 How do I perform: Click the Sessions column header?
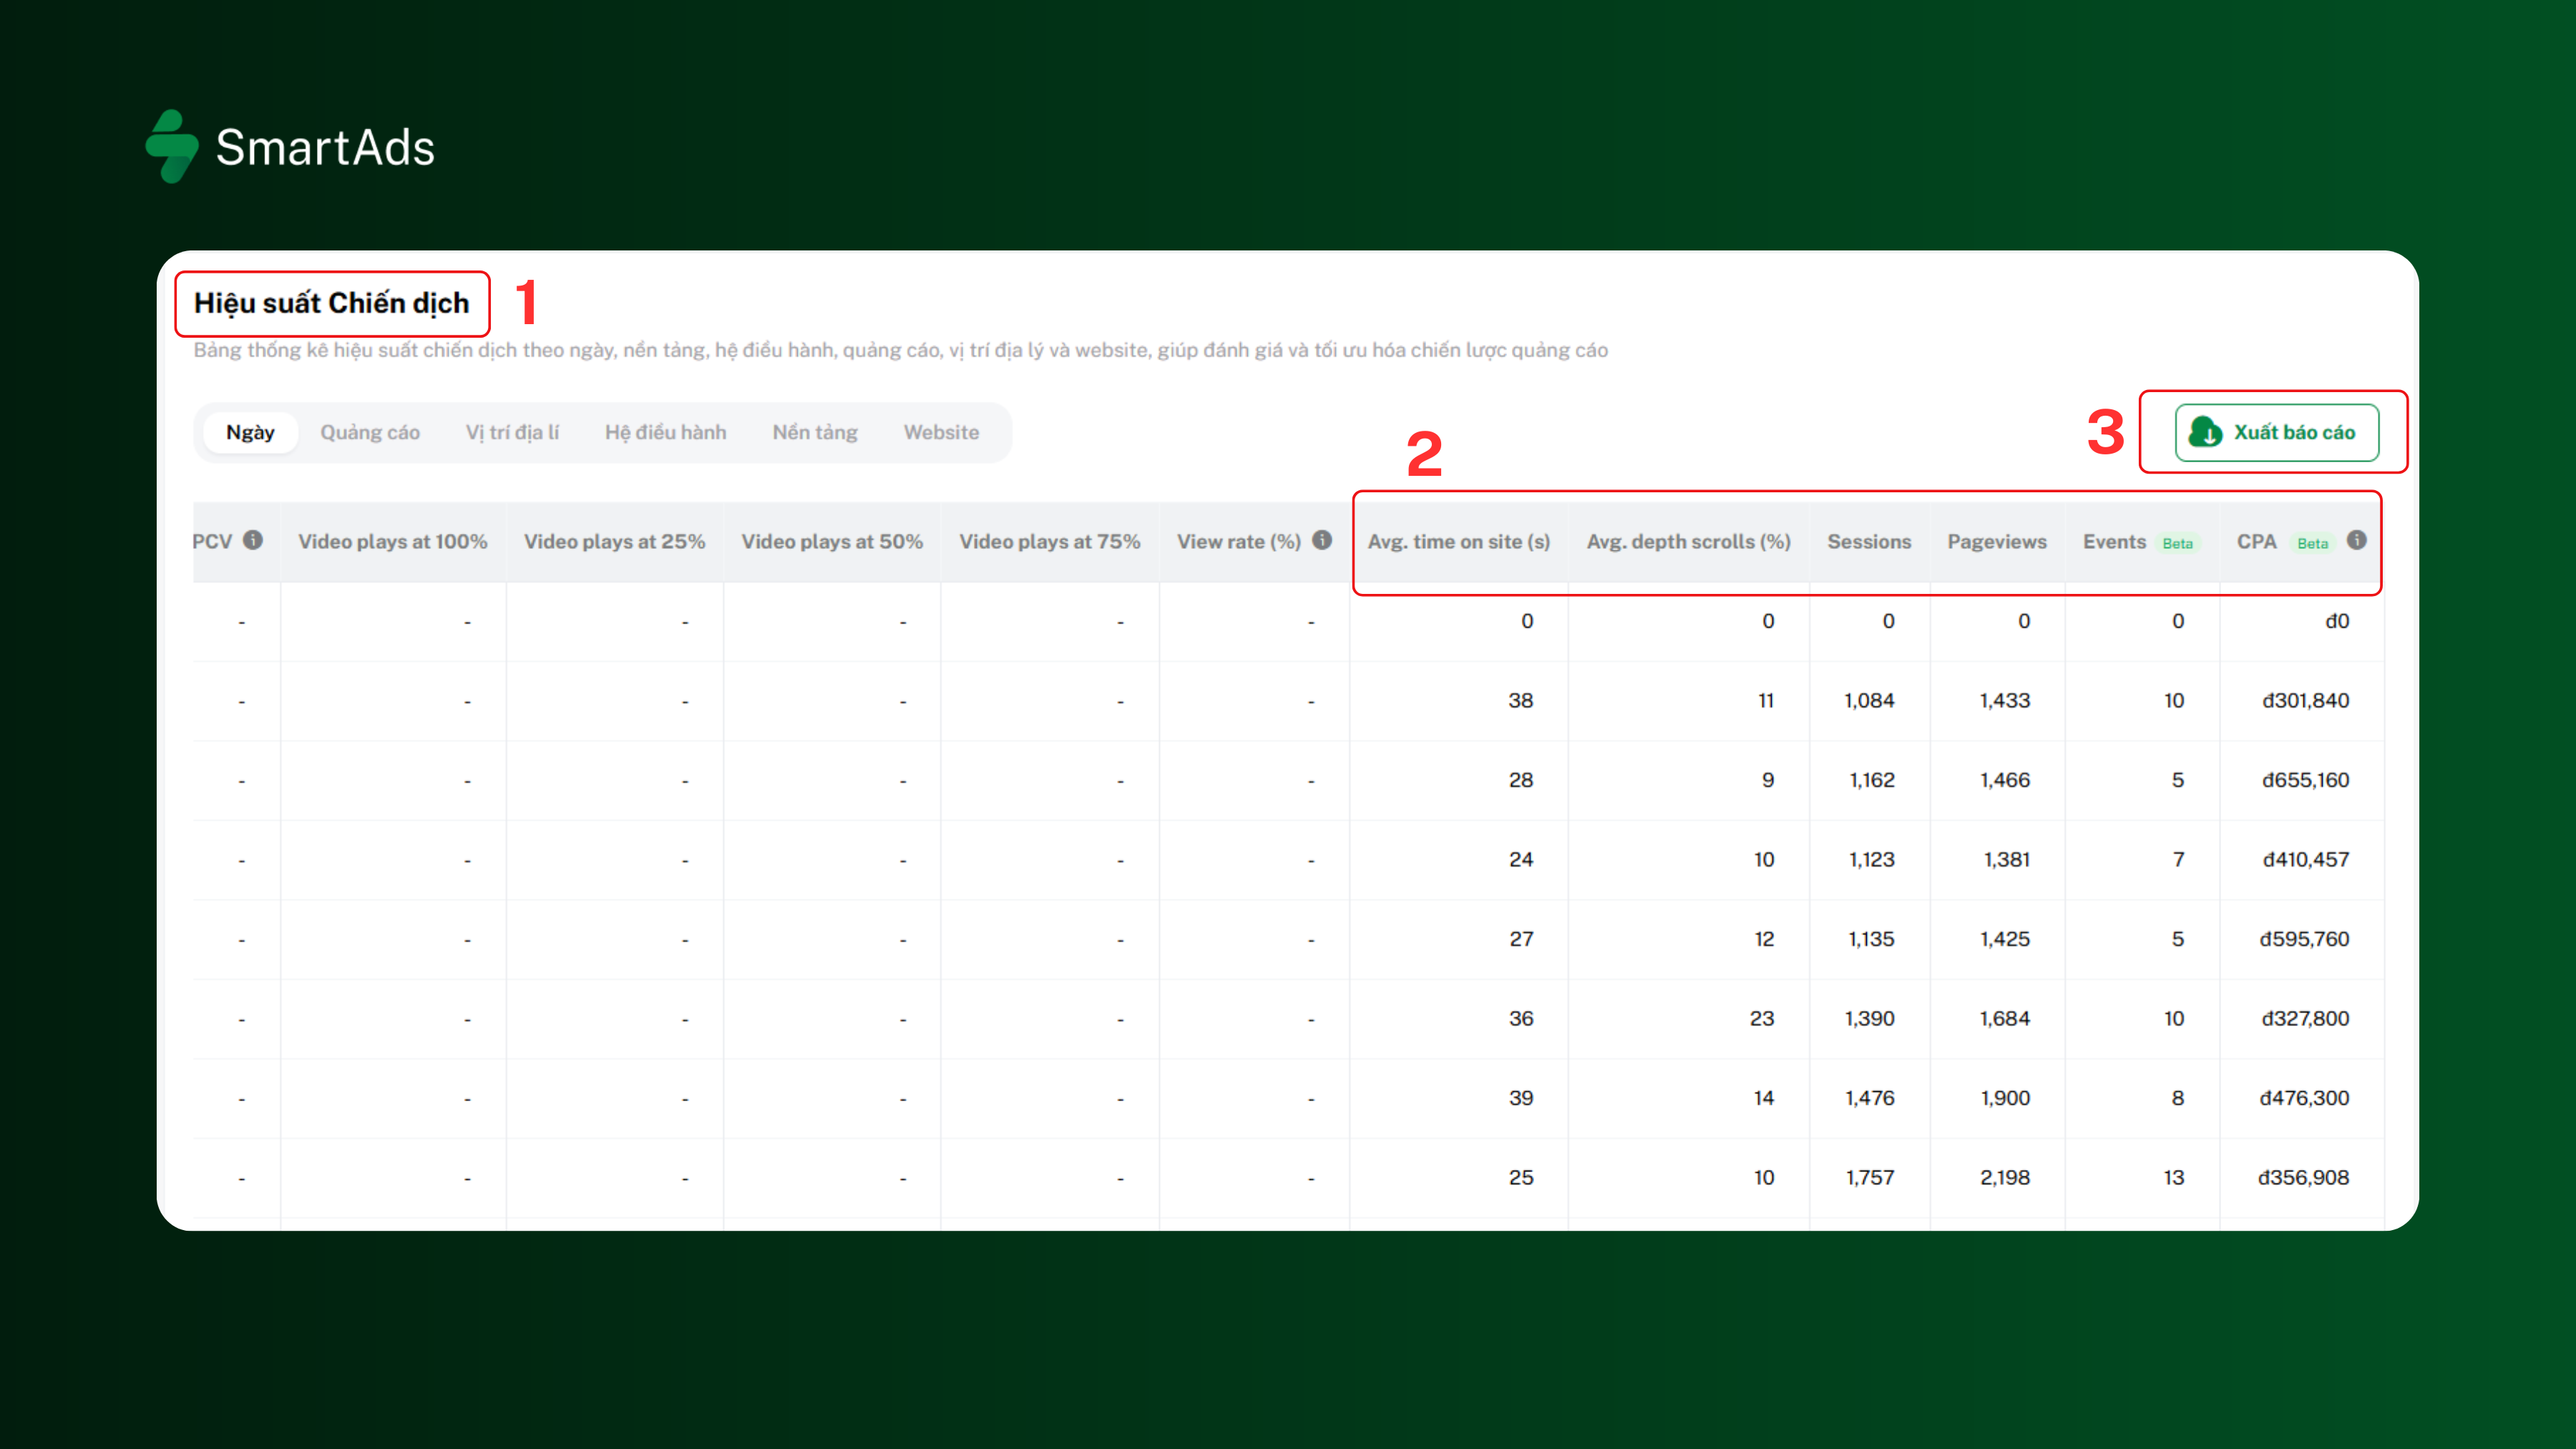[1869, 541]
